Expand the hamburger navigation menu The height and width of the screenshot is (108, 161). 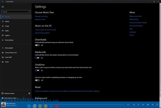[x=3, y=7]
